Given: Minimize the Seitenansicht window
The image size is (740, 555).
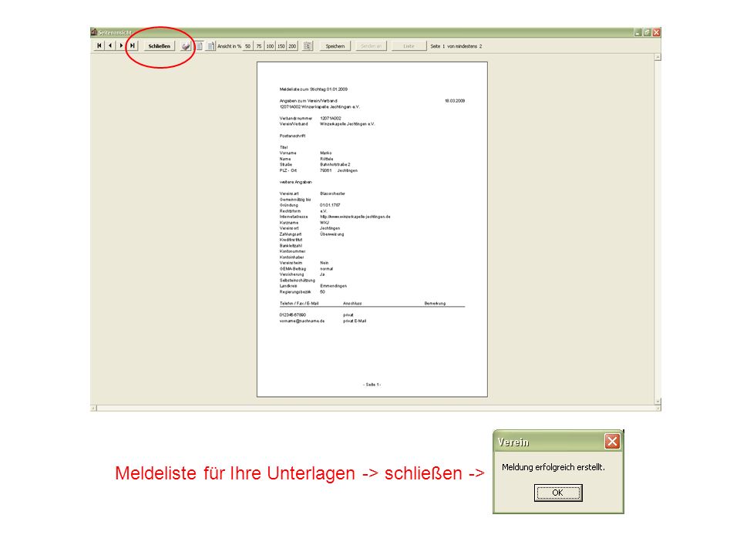Looking at the screenshot, I should coord(637,32).
